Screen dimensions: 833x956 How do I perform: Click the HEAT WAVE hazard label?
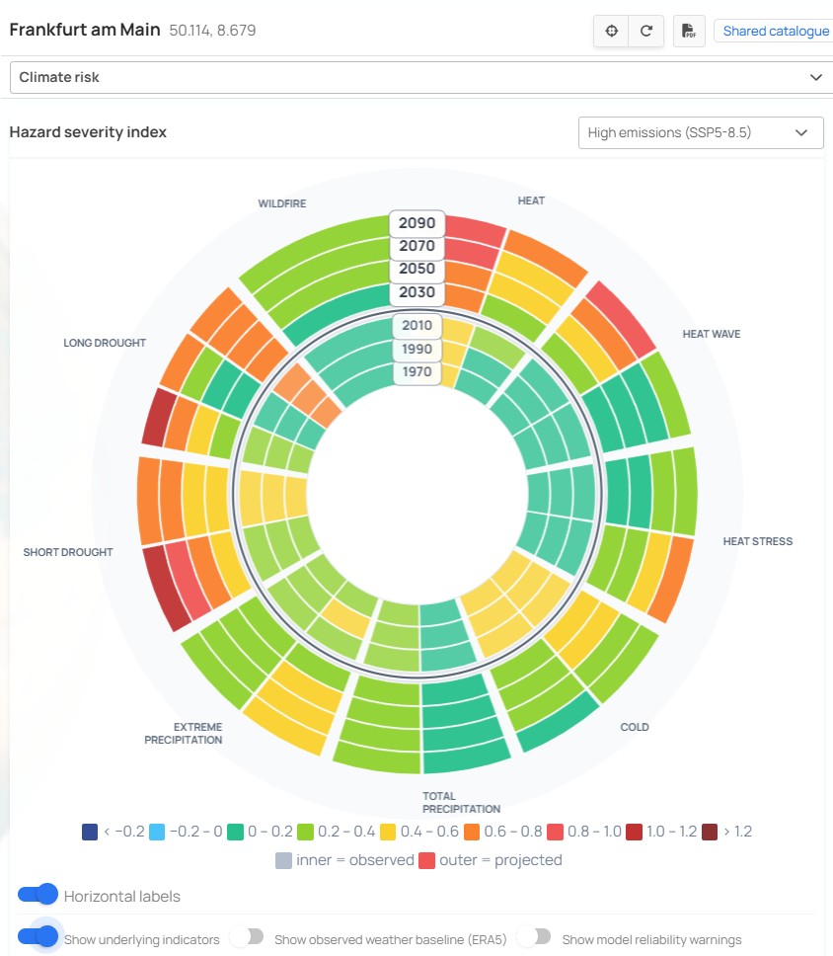point(712,334)
